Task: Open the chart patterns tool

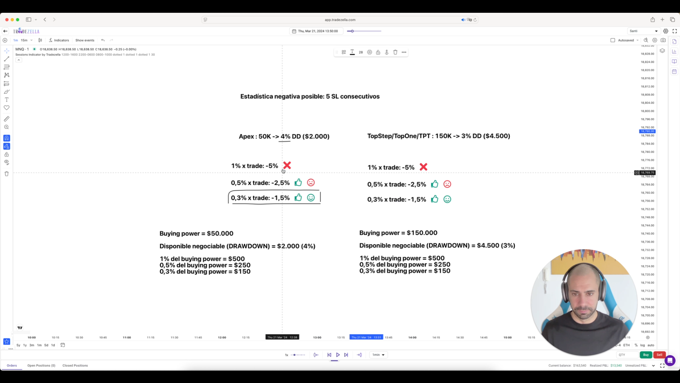Action: pos(6,75)
